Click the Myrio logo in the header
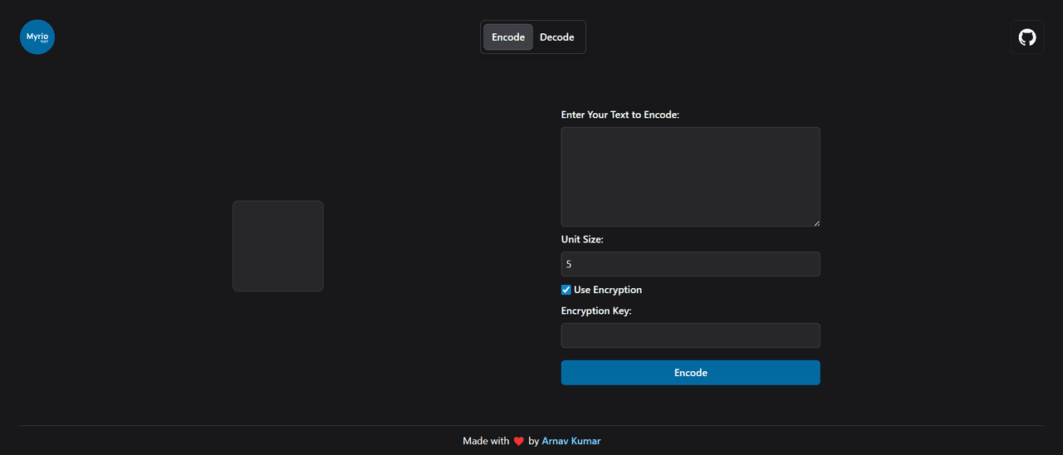The width and height of the screenshot is (1063, 455). point(37,37)
